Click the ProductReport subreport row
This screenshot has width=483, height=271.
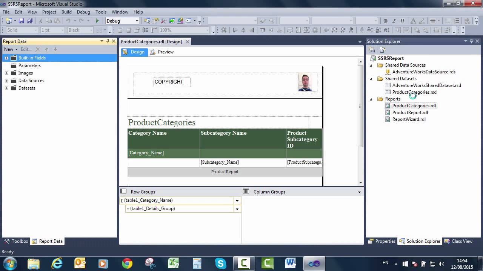[x=225, y=172]
